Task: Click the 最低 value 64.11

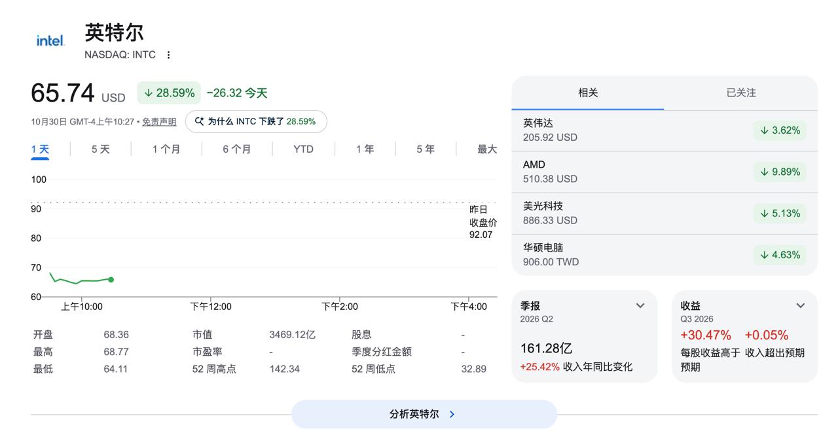Action: coord(116,369)
